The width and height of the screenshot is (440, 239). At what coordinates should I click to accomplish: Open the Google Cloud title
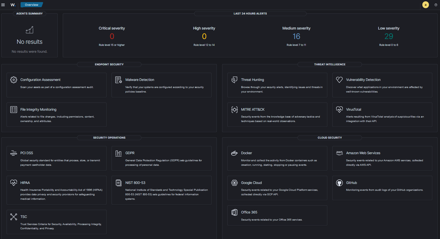pyautogui.click(x=251, y=183)
